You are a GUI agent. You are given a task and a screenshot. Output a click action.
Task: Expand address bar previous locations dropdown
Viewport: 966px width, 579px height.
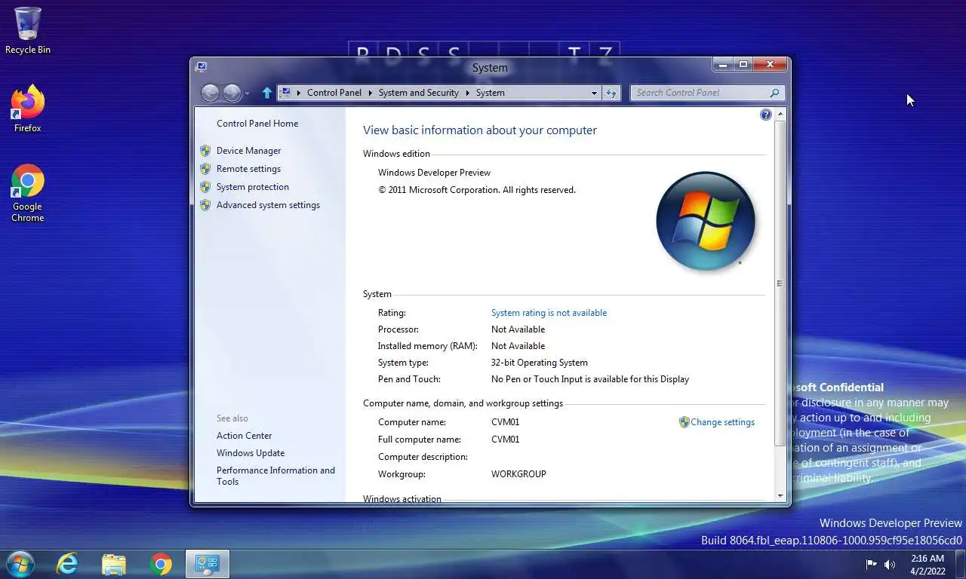[594, 93]
